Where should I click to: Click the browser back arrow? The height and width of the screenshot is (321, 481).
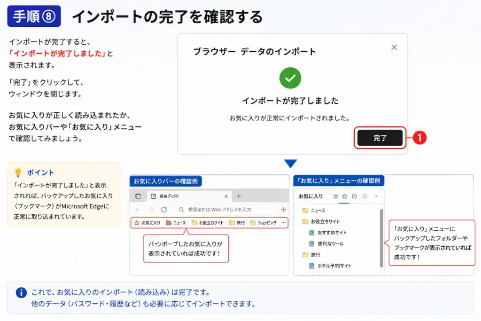point(138,209)
